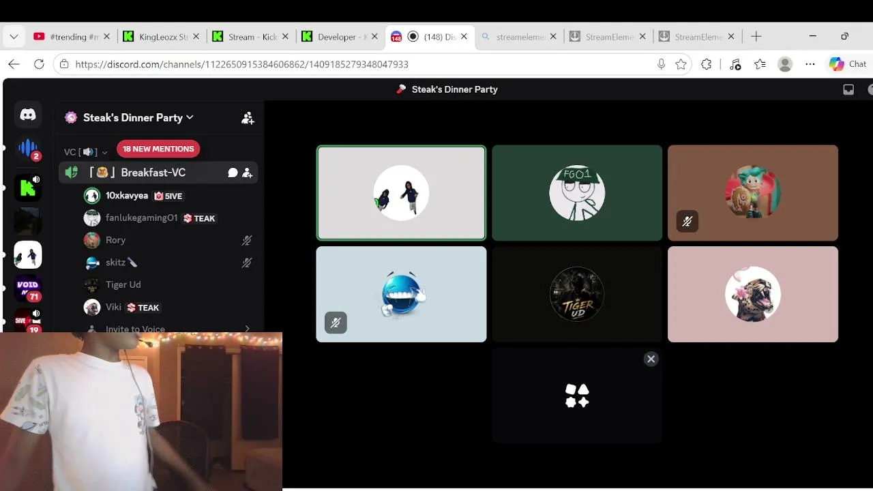Open Copilot Chat button
The height and width of the screenshot is (491, 873).
tap(847, 64)
